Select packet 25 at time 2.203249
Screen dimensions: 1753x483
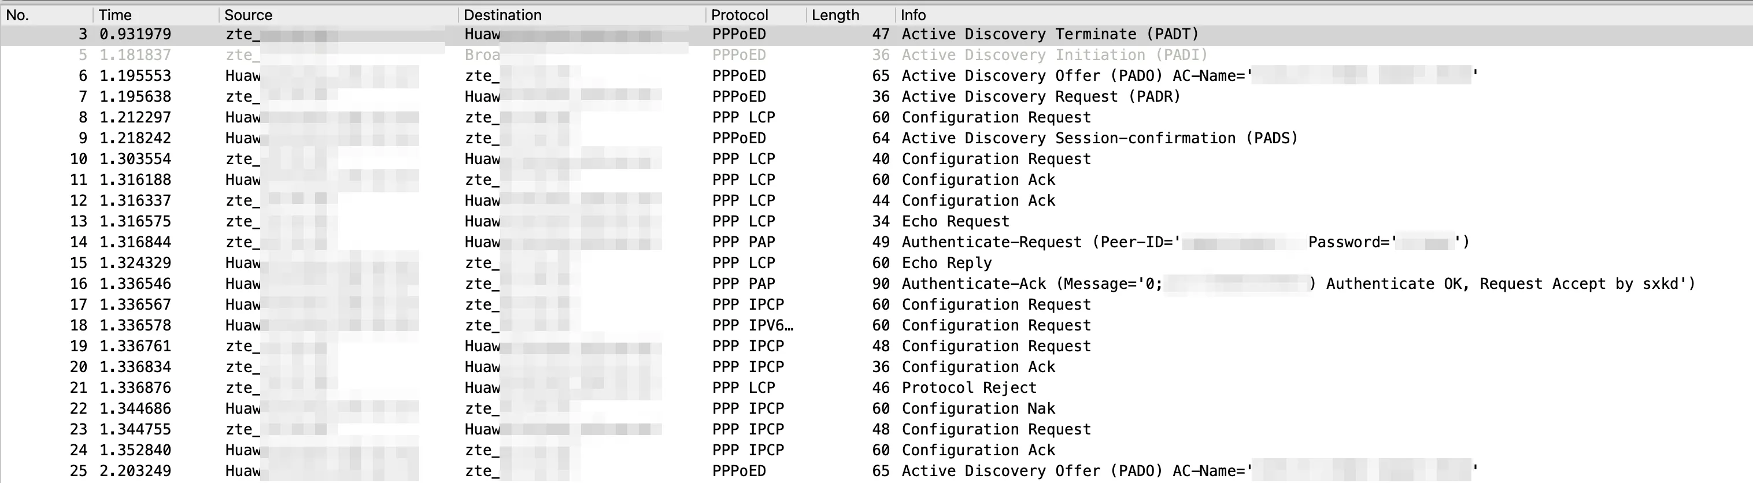click(135, 471)
